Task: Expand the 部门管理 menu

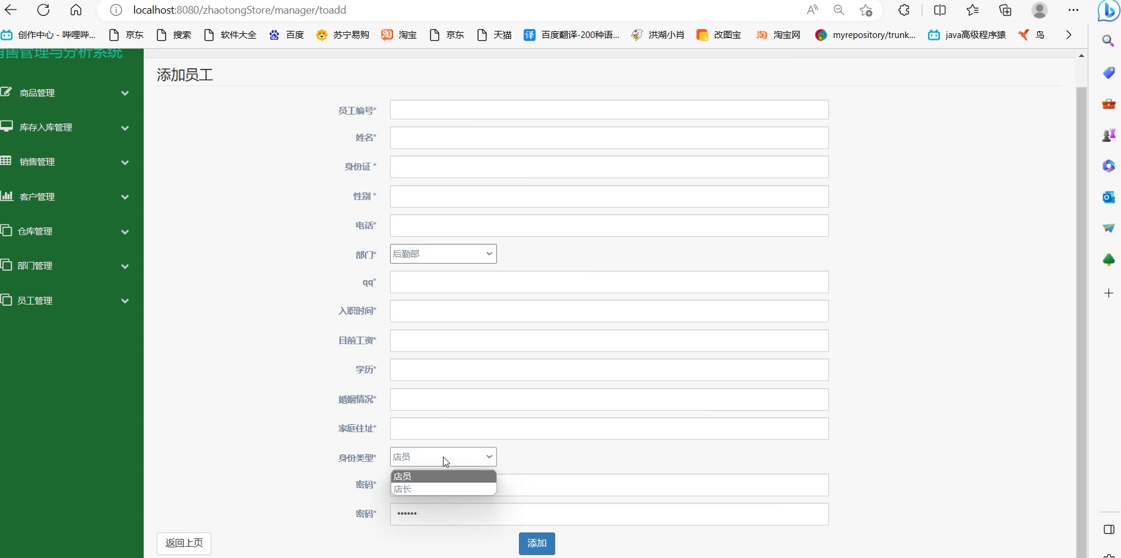Action: tap(65, 266)
